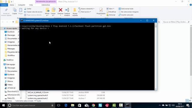Image resolution: width=192 pixels, height=108 pixels.
Task: Click the Cambiar nombre icon
Action: [x=67, y=10]
